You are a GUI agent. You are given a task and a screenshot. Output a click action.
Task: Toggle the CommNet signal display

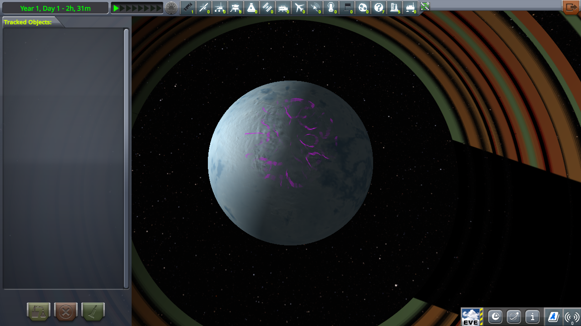(571, 316)
